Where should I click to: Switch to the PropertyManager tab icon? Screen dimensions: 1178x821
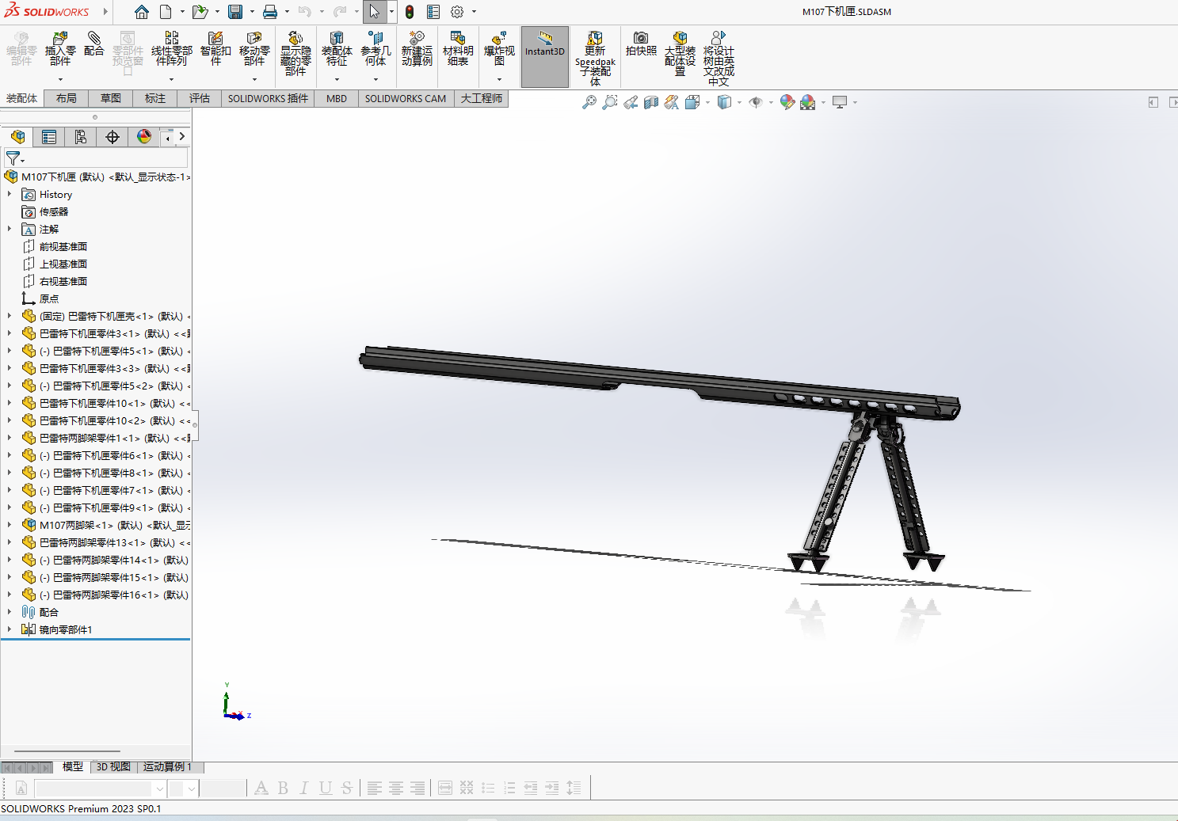(x=49, y=137)
